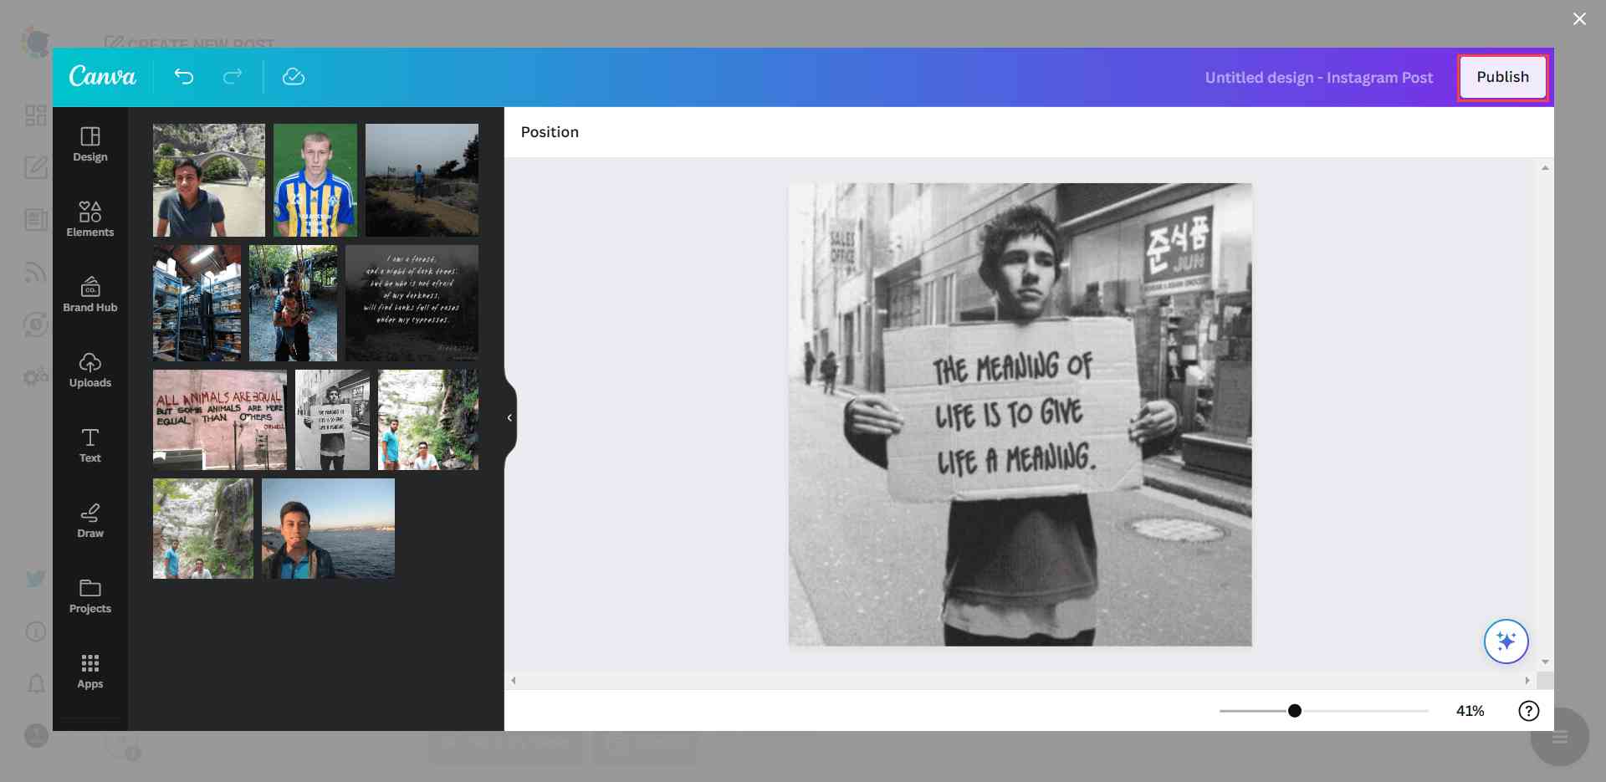Select warehouse shelves photo

(197, 303)
